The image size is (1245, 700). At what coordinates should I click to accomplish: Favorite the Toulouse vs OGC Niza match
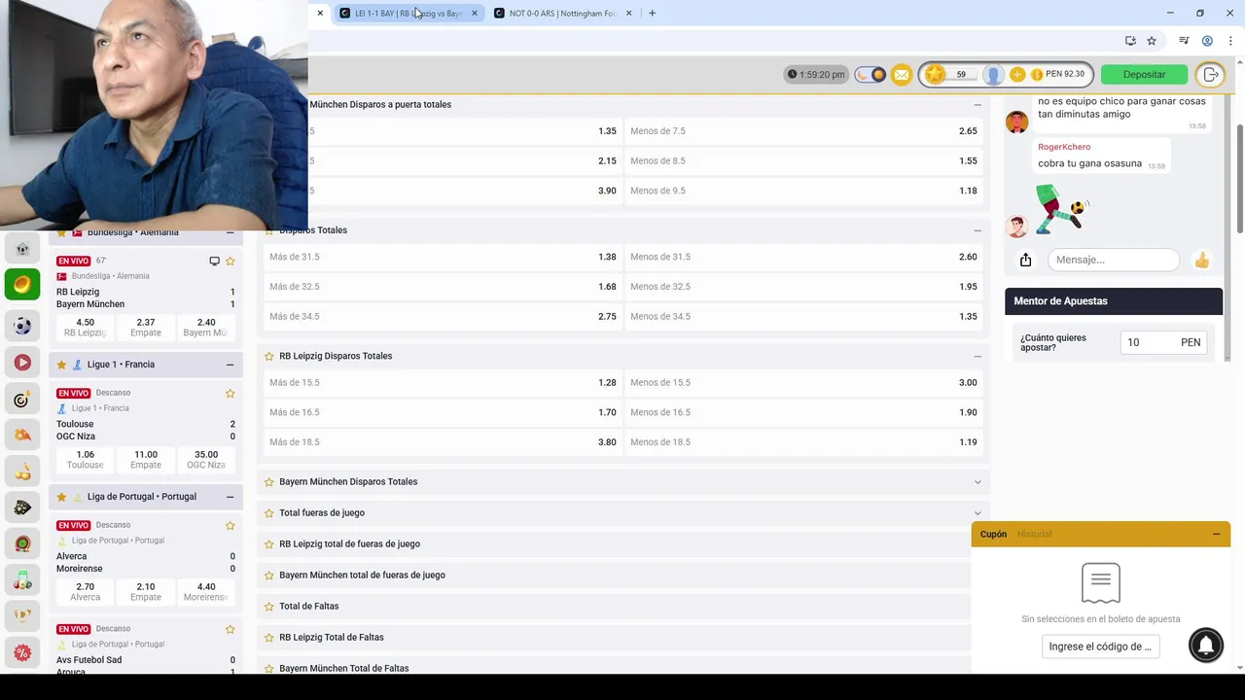pos(231,393)
